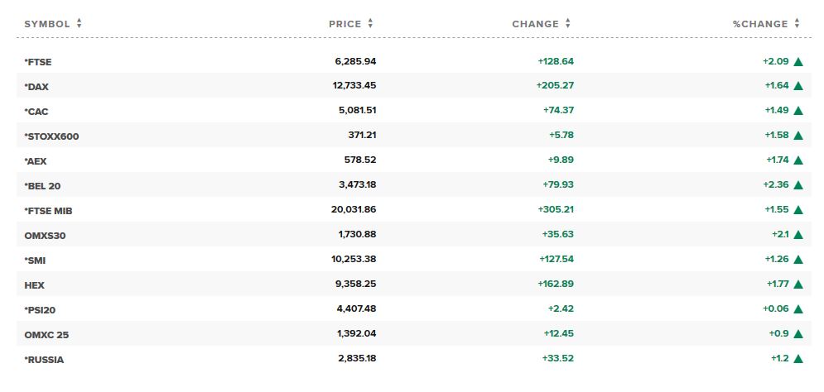
Task: Click the CAC price value 5,081.51
Action: [358, 111]
